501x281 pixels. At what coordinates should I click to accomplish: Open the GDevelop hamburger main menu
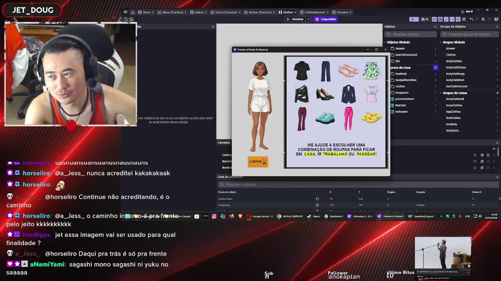click(125, 12)
